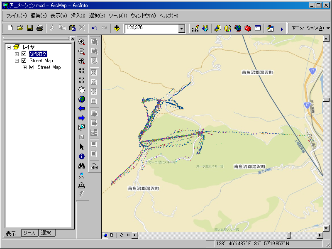
Task: Print the map with printer icon
Action: pyautogui.click(x=40, y=28)
